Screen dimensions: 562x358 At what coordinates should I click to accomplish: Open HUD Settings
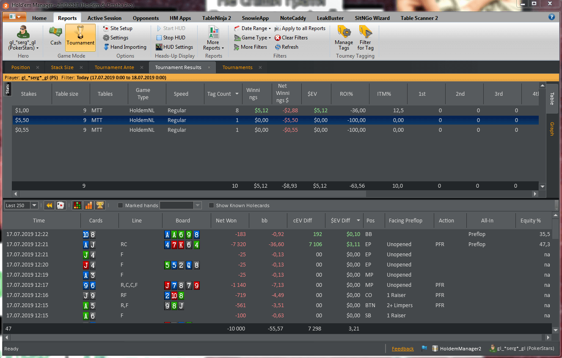click(x=174, y=47)
